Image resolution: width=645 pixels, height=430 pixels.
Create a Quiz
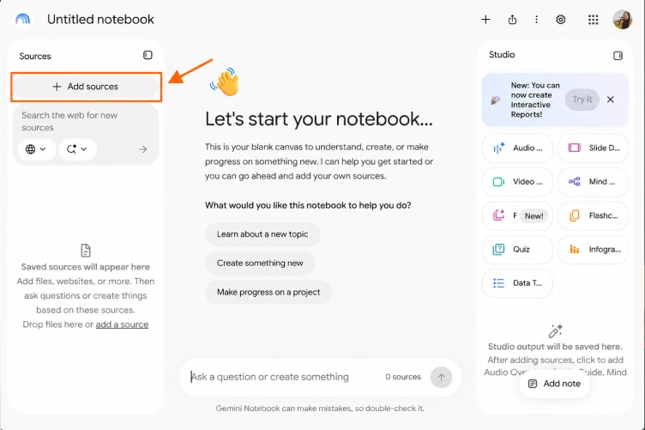point(517,250)
